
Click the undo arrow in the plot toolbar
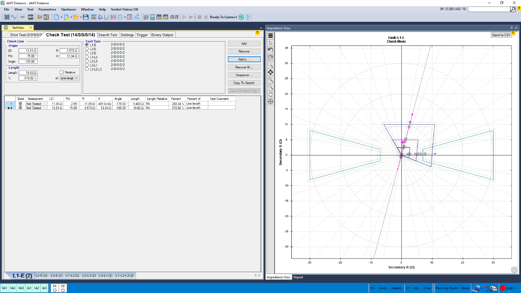270,50
